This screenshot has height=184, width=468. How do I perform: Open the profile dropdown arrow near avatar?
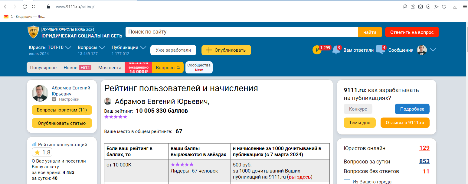point(433,50)
